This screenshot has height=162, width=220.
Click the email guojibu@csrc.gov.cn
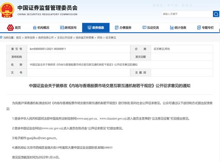41,138
